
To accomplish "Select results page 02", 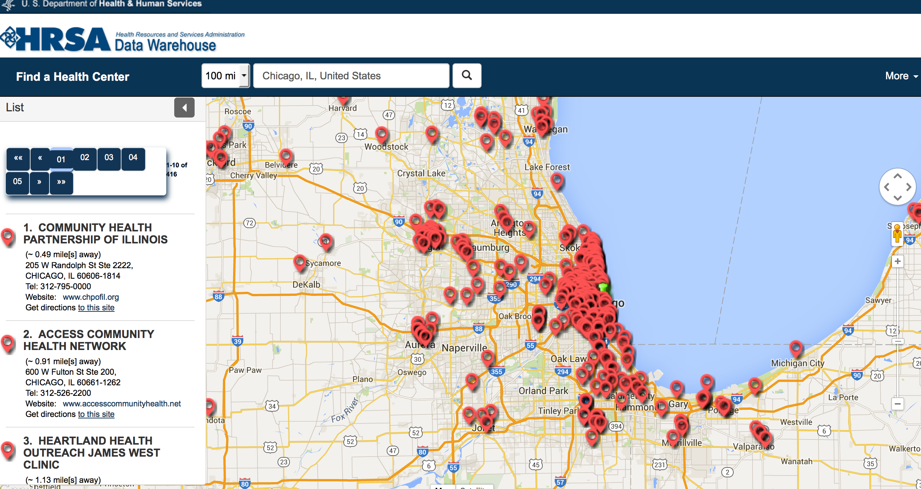I will coord(85,158).
